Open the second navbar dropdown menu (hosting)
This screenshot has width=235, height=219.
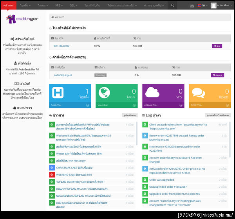(x=25, y=5)
